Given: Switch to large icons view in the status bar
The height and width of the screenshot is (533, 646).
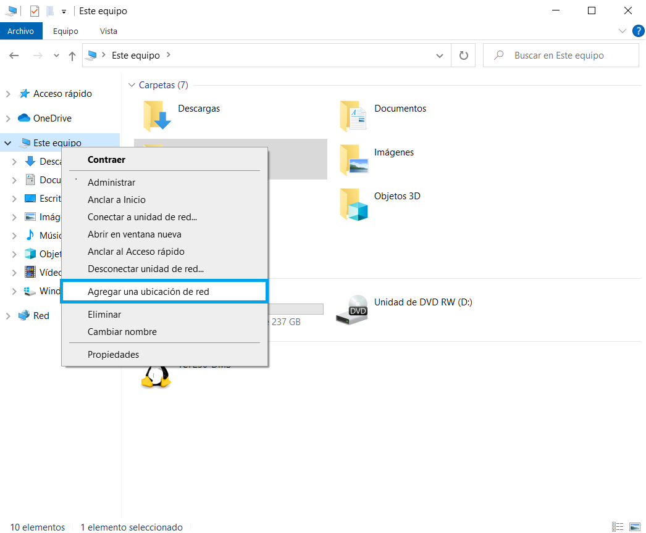Looking at the screenshot, I should 635,526.
